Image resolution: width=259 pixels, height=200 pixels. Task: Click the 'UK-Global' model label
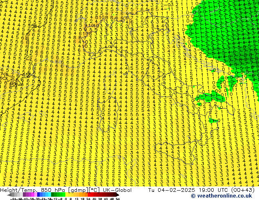117,190
